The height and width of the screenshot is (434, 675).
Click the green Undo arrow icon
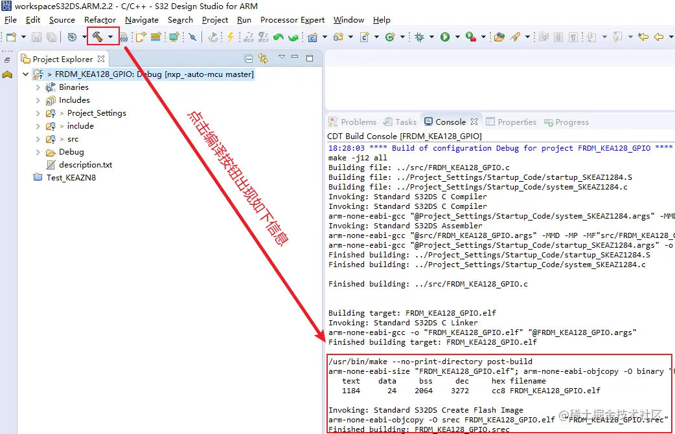(x=279, y=38)
